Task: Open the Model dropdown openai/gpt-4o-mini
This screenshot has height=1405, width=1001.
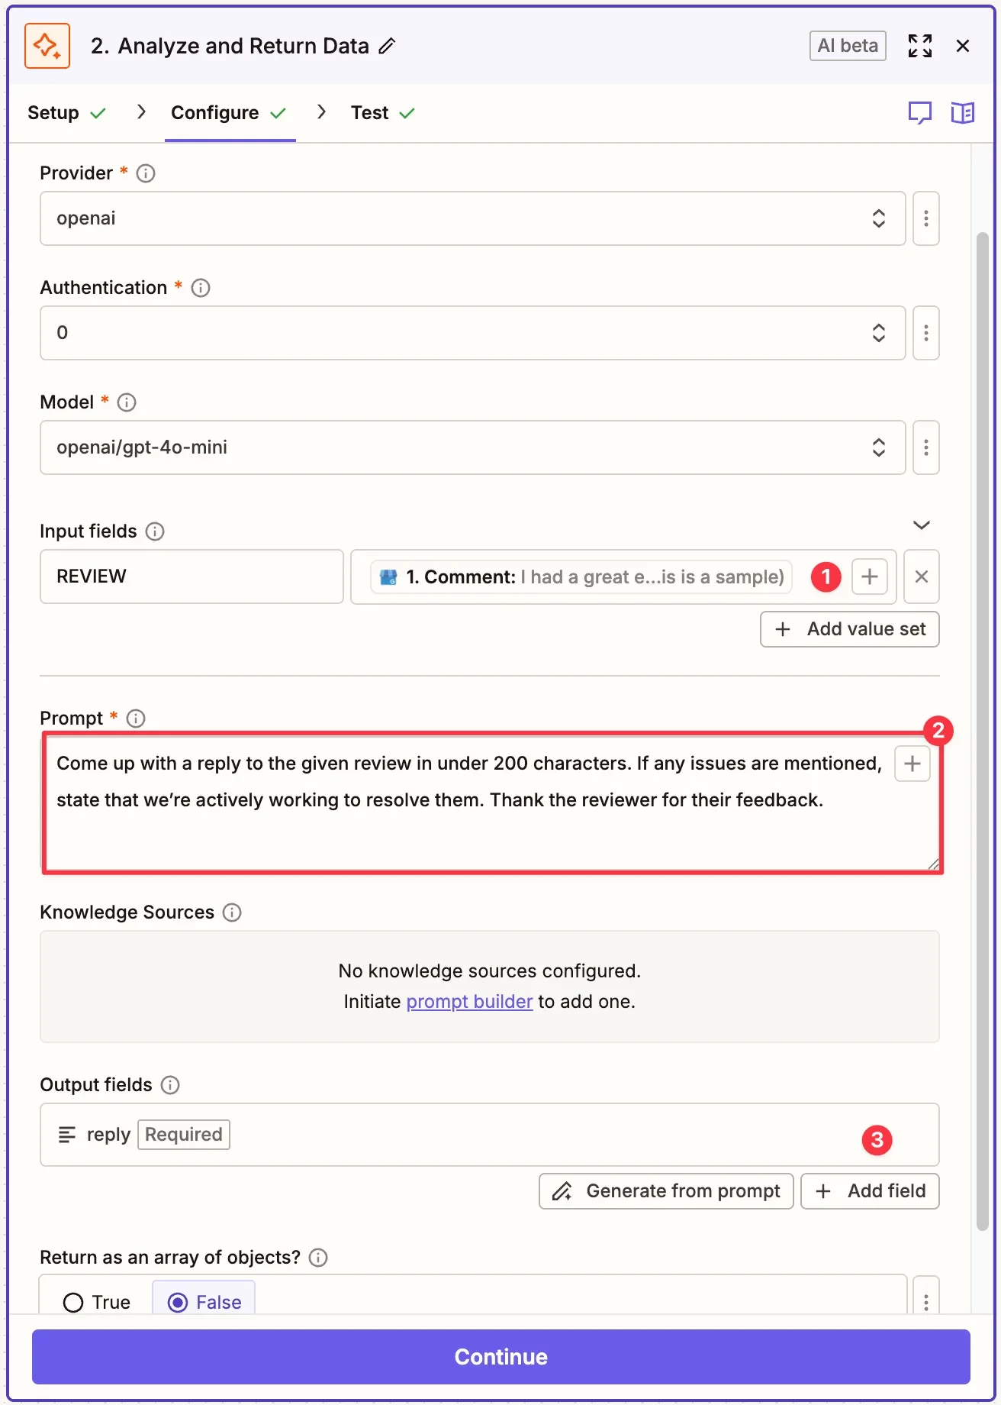Action: (473, 447)
